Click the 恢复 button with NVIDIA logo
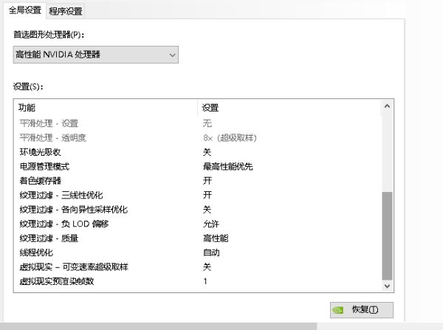The image size is (443, 330). tap(361, 309)
